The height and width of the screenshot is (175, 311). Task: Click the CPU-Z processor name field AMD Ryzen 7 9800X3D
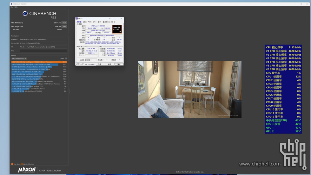coord(98,26)
